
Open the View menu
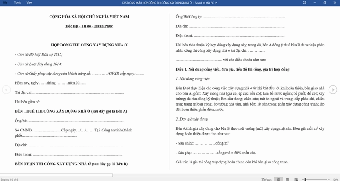point(29,3)
